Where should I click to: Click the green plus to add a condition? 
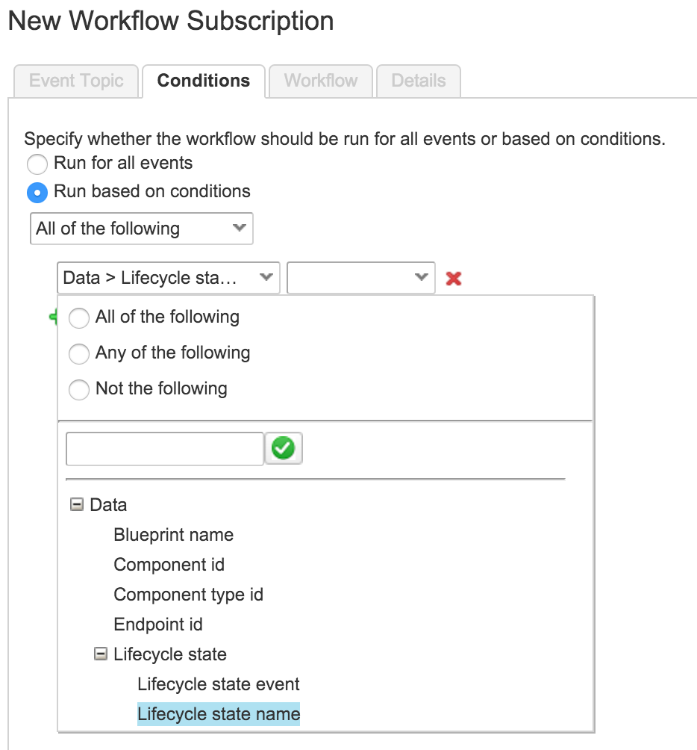(x=54, y=316)
